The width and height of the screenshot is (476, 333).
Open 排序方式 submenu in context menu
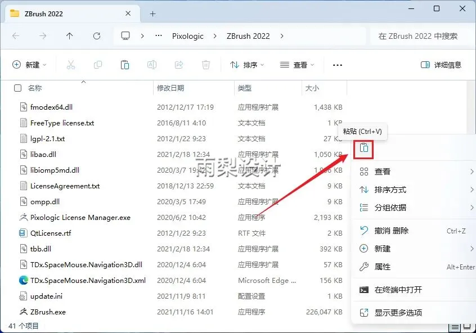pos(414,190)
